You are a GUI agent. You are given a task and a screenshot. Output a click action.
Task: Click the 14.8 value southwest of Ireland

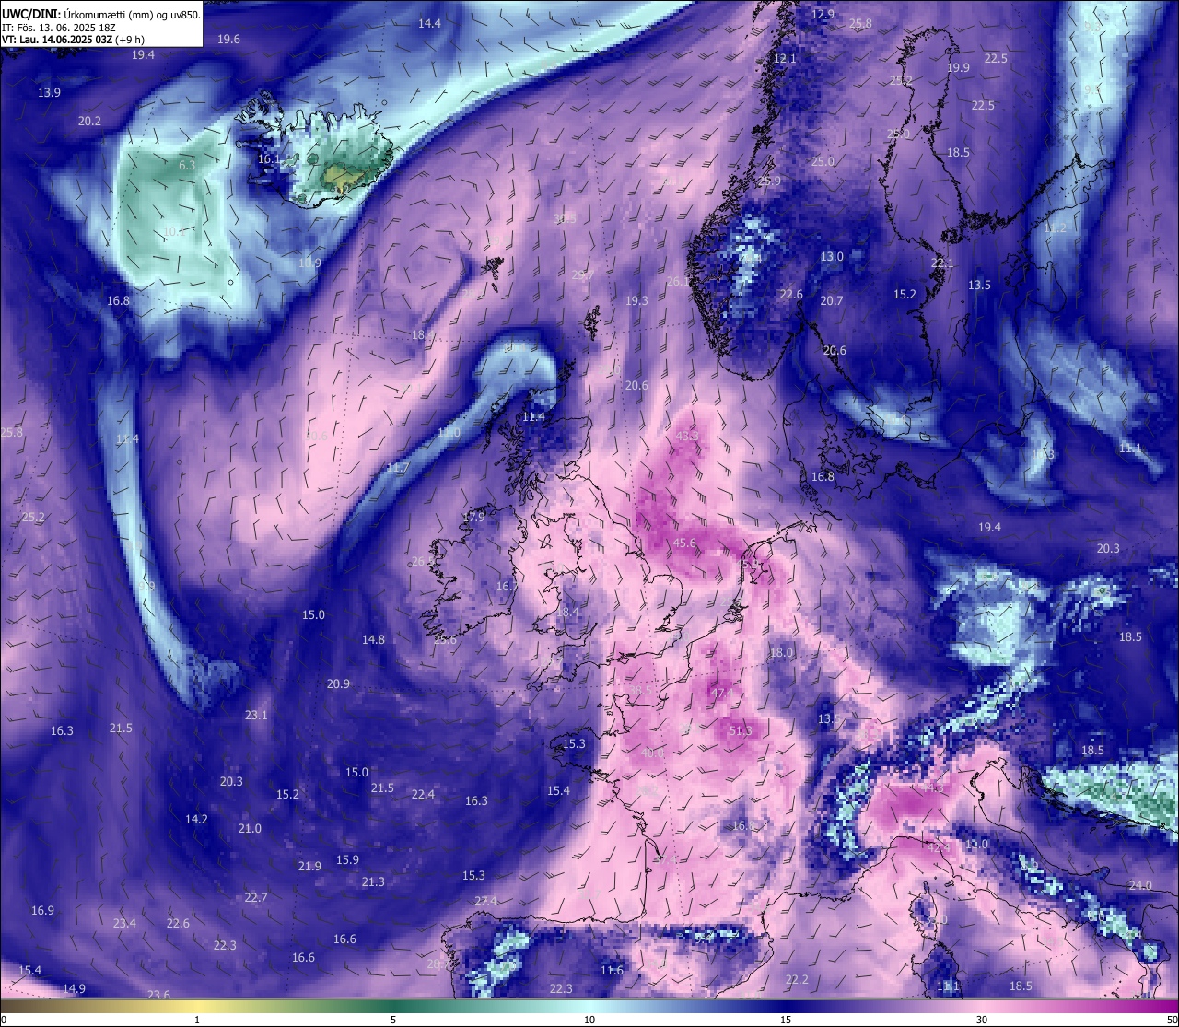pos(373,639)
